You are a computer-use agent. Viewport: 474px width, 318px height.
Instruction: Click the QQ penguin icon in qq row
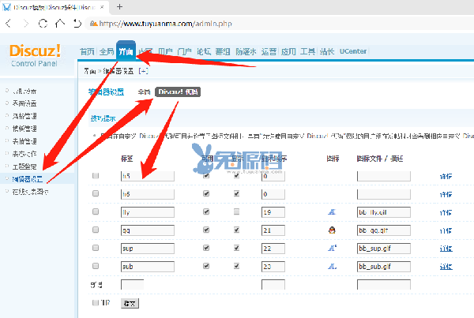332,230
